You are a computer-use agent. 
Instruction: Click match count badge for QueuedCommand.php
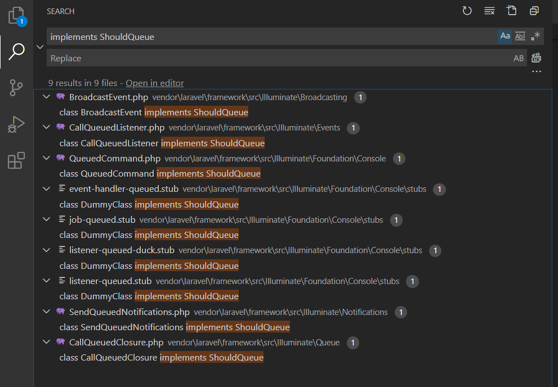point(399,159)
